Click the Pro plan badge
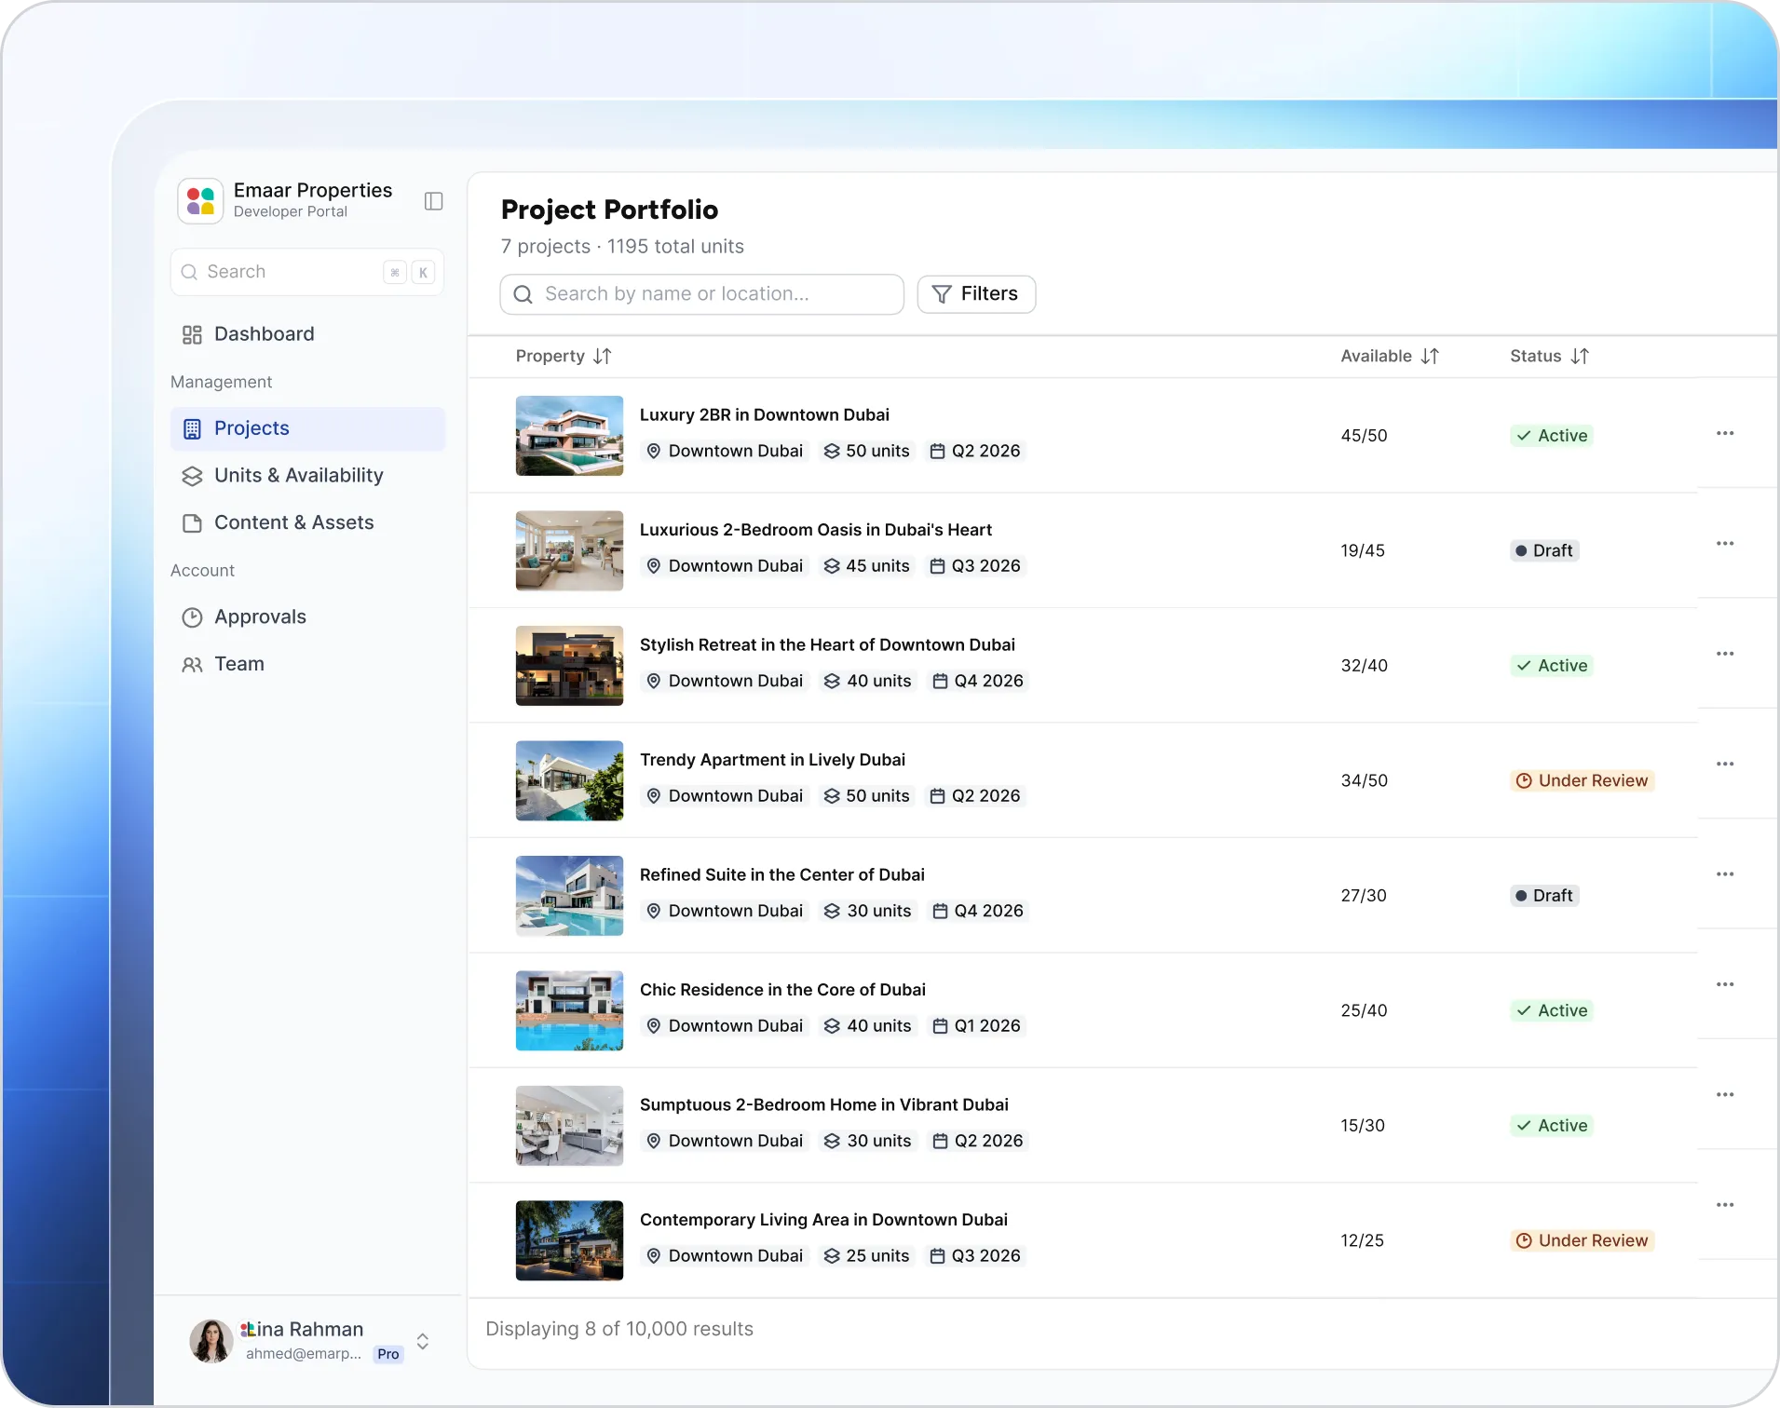 [x=388, y=1354]
